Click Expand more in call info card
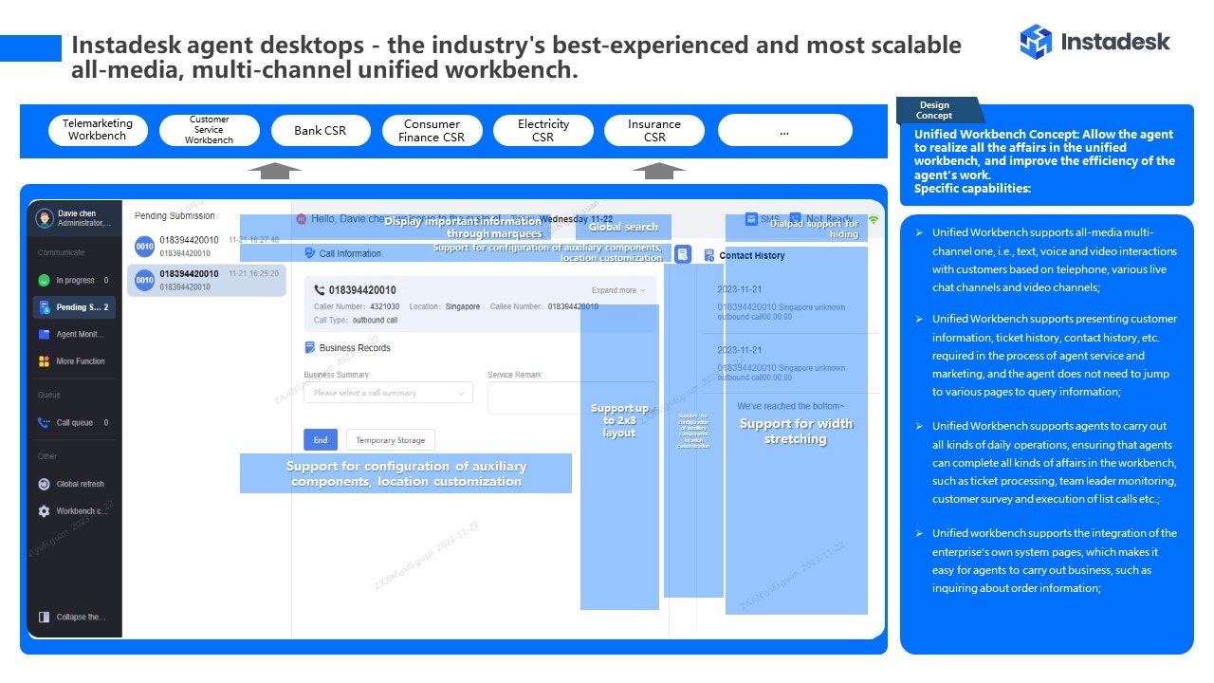The width and height of the screenshot is (1214, 683). point(617,290)
